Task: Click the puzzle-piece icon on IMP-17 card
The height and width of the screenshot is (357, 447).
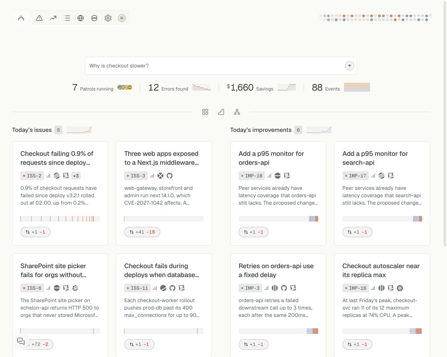Action: [391, 175]
